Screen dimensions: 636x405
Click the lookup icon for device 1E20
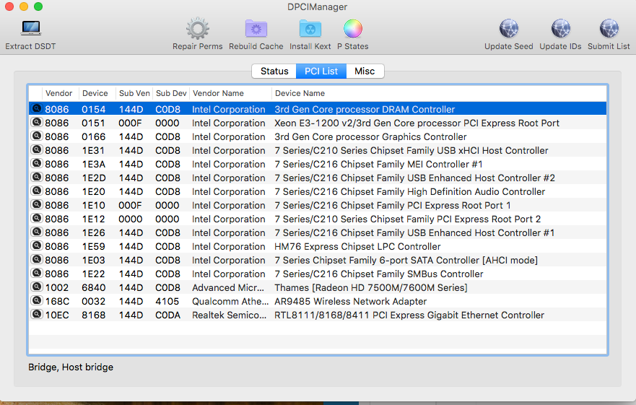[37, 191]
